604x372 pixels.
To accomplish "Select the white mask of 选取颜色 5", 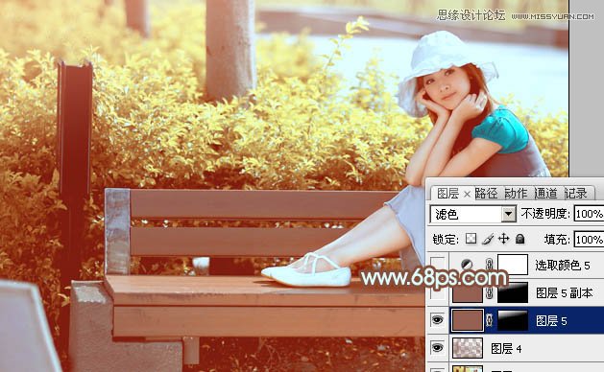I will pyautogui.click(x=513, y=265).
